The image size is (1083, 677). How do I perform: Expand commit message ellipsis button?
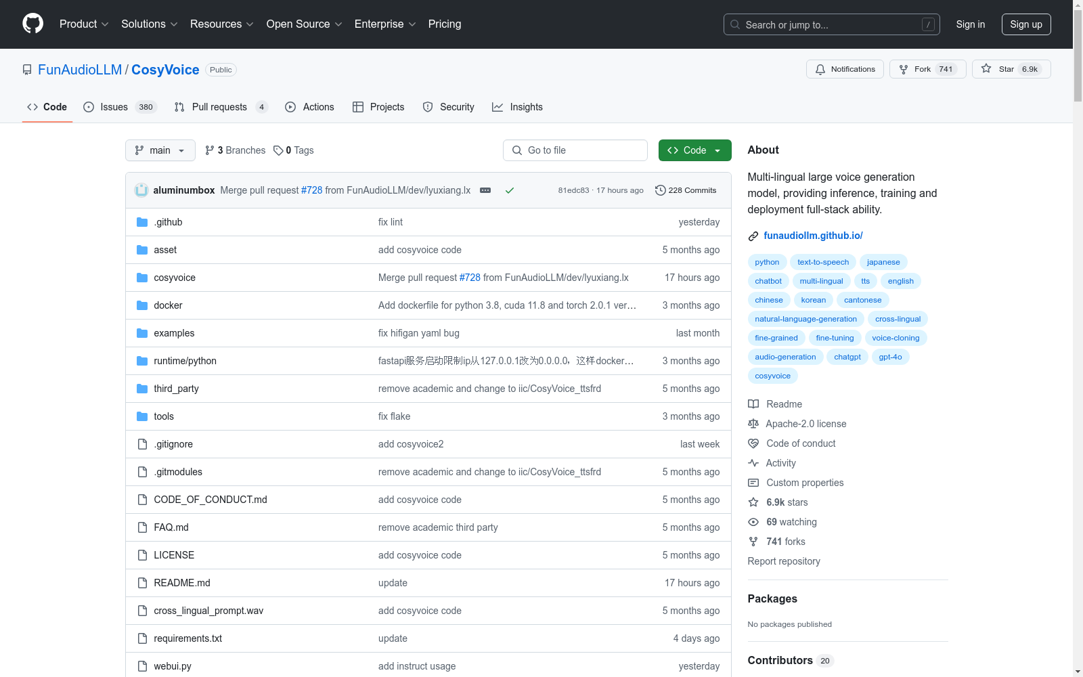point(485,190)
